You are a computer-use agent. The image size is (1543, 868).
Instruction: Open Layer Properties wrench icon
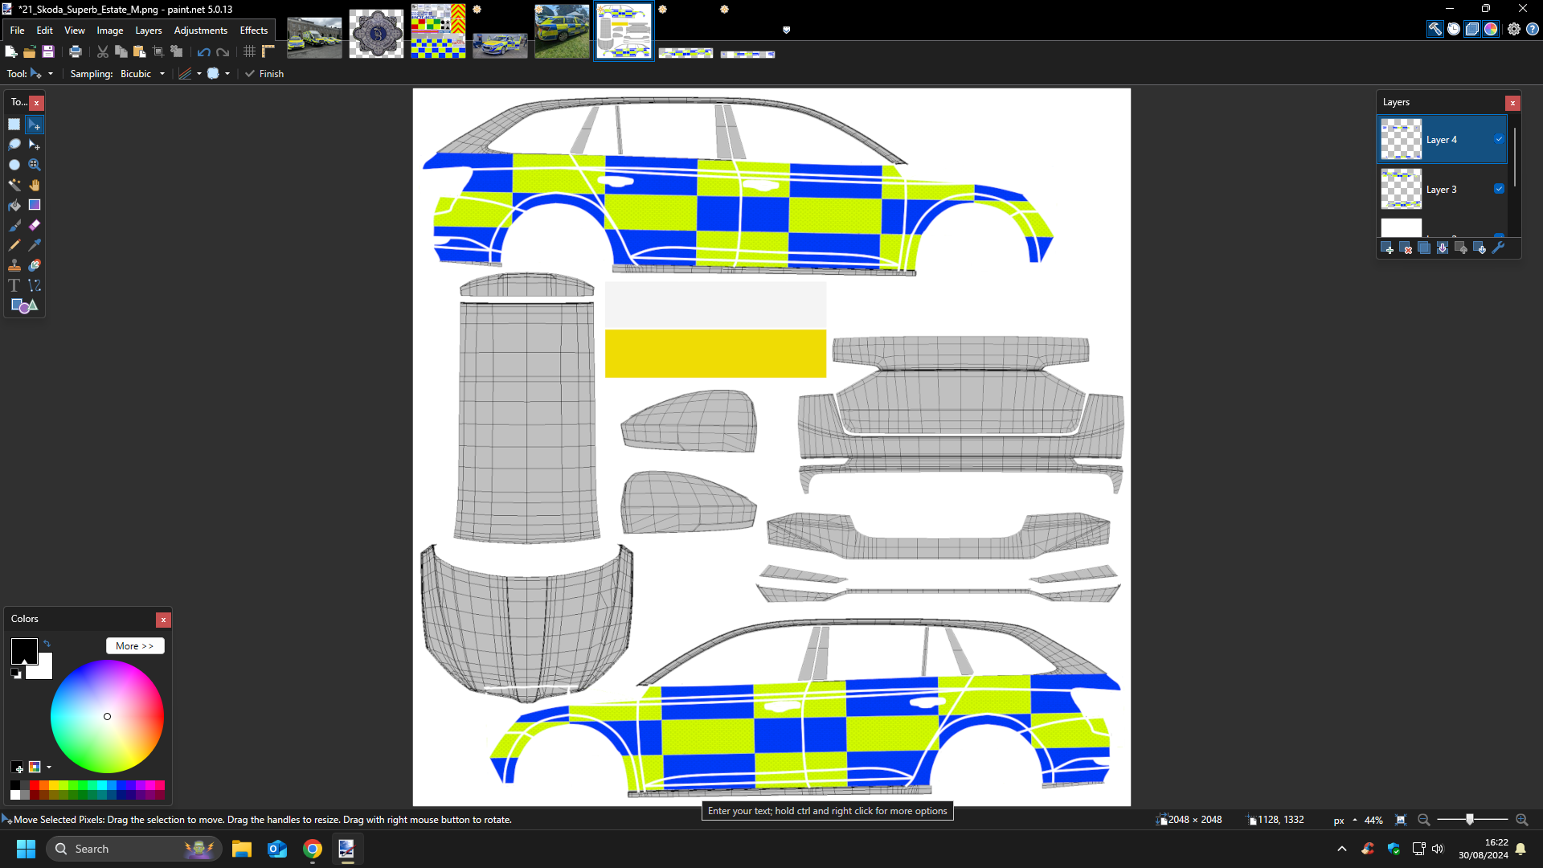(x=1498, y=248)
